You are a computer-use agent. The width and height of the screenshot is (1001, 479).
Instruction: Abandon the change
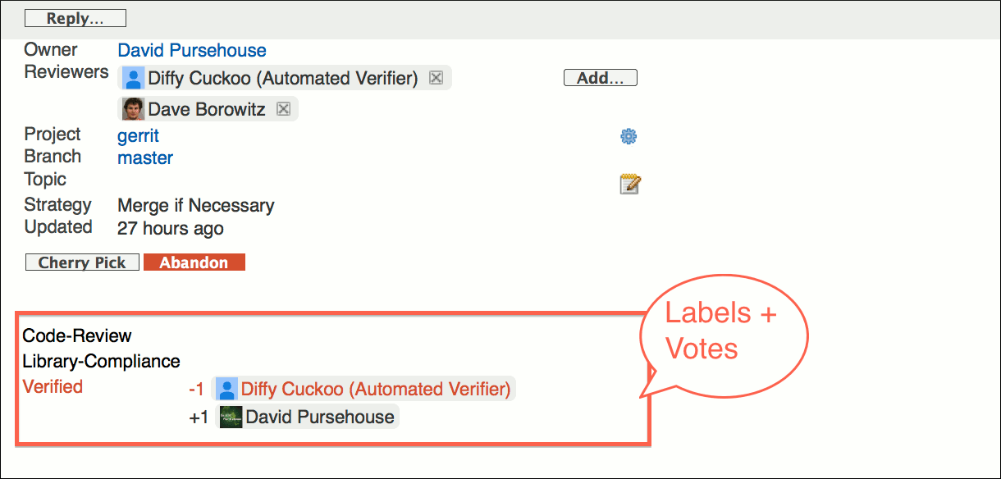pos(194,262)
